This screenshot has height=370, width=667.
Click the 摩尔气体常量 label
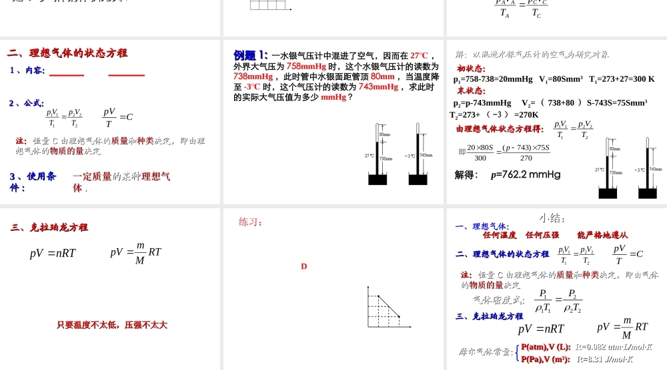point(486,352)
